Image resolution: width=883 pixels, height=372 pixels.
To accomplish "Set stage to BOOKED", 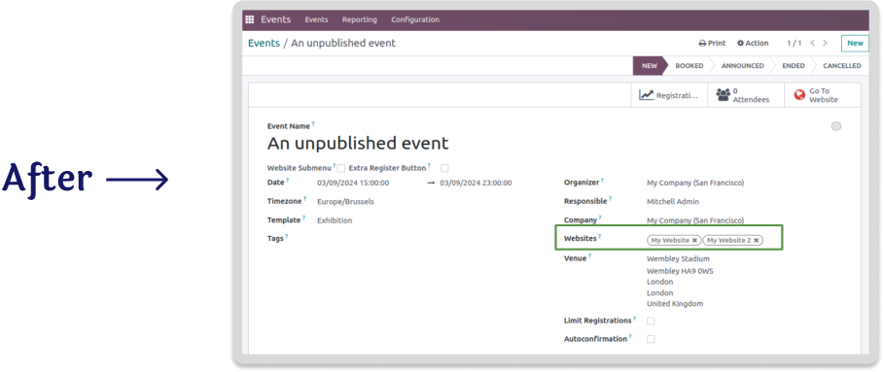I will tap(689, 66).
